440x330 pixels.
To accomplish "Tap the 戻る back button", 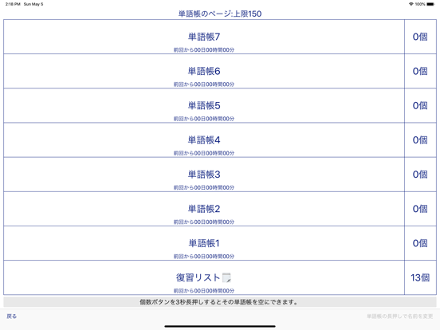I will (x=11, y=316).
